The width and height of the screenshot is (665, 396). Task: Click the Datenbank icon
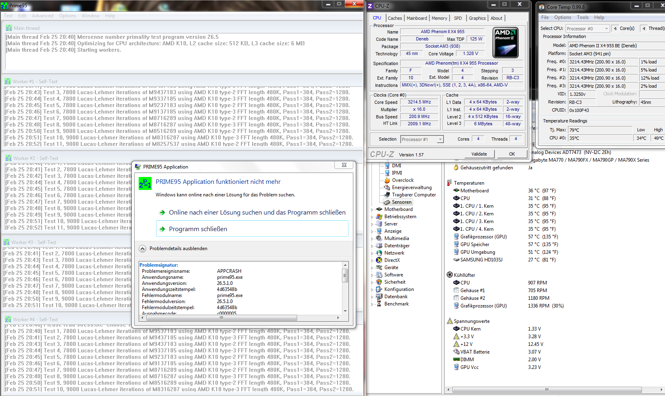tap(379, 297)
